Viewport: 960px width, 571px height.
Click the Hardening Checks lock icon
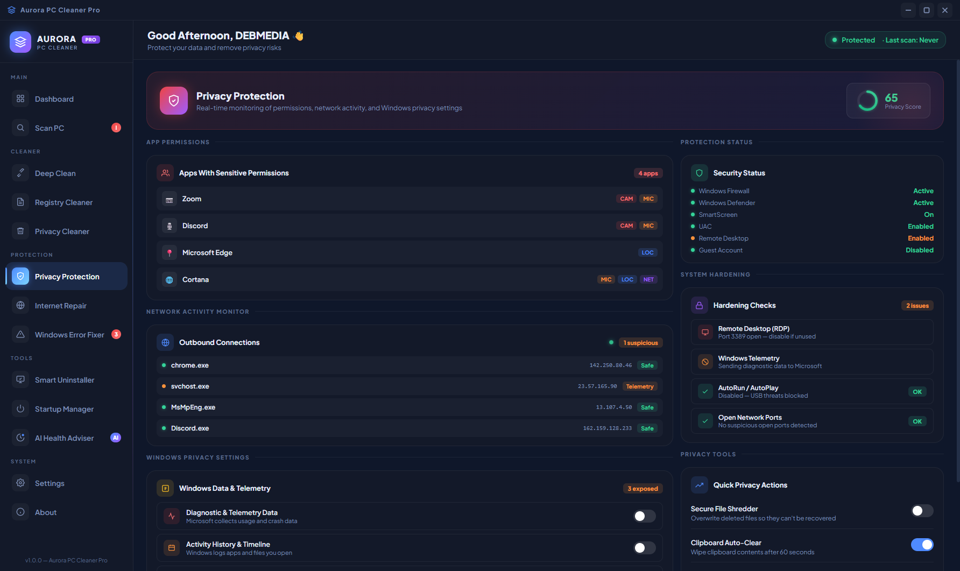(x=700, y=305)
